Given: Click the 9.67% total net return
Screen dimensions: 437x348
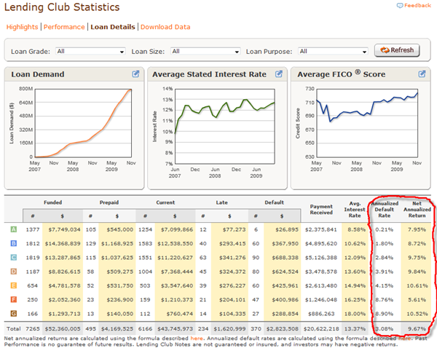Looking at the screenshot, I should click(417, 328).
